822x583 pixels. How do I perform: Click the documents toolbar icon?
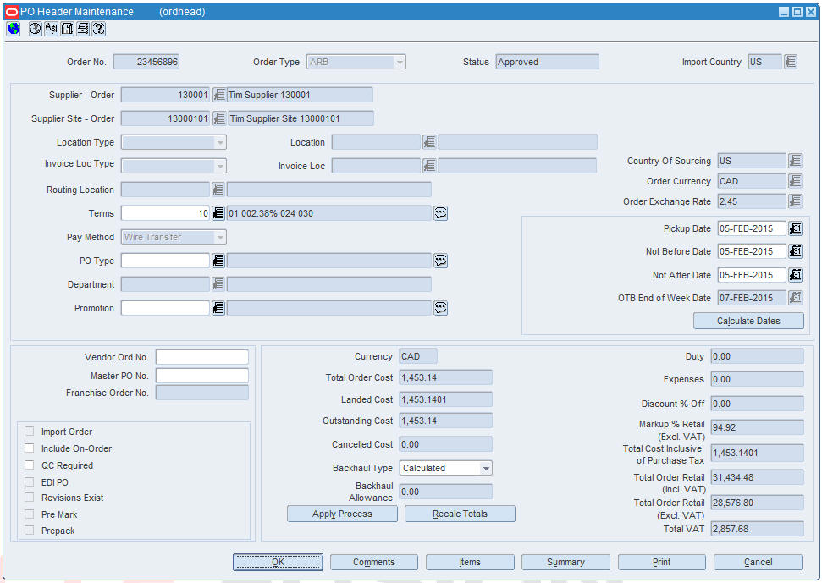67,29
